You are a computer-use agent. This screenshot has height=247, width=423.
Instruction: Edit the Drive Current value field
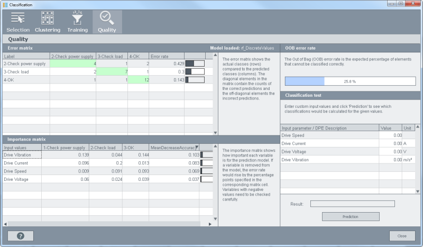(391, 143)
